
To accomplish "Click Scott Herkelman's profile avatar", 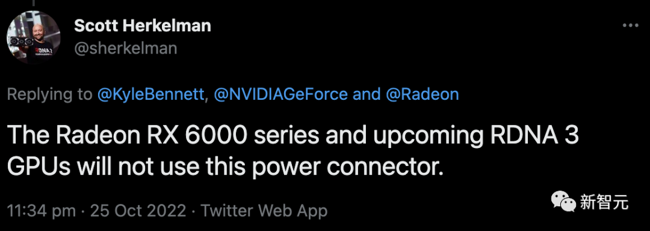I will (x=34, y=38).
